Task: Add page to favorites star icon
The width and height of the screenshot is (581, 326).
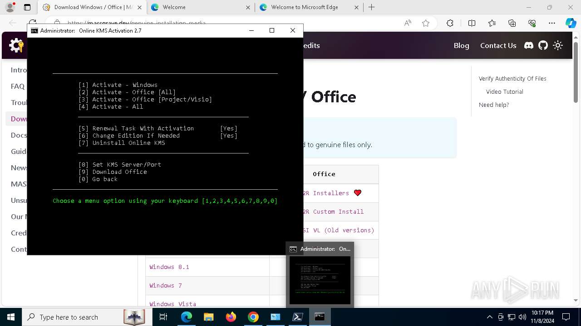Action: 426,23
